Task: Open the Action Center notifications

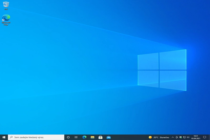Action: coord(204,137)
